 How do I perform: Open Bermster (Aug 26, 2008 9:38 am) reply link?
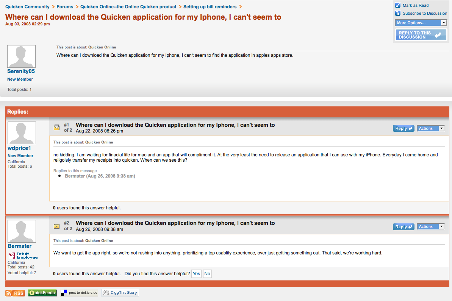pyautogui.click(x=100, y=176)
